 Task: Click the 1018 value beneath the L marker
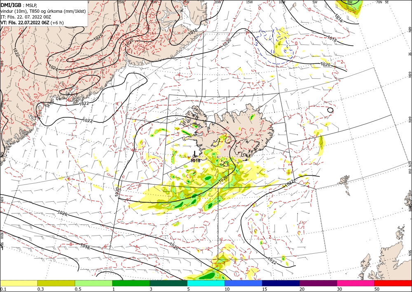[x=195, y=161]
